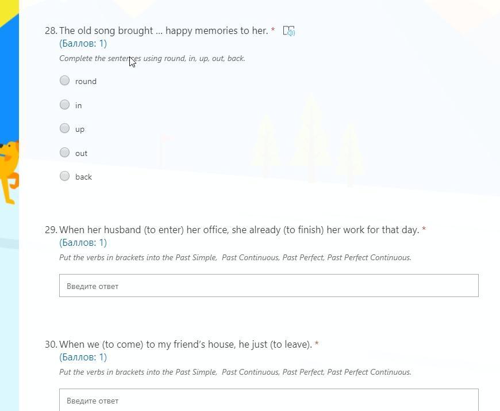This screenshot has width=500, height=411.
Task: Open Immersive Reader for question 28
Action: coord(289,31)
